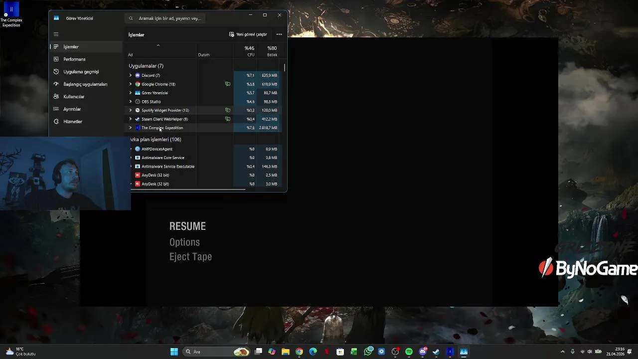This screenshot has height=359, width=638.
Task: Click the Task Manager taskbar icon
Action: tap(464, 352)
